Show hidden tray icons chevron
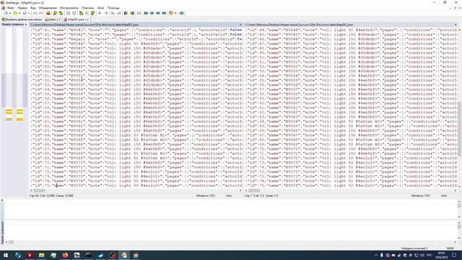This screenshot has height=260, width=462. 375,255
